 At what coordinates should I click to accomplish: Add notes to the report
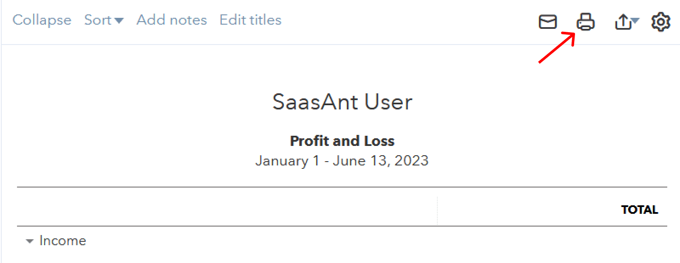pyautogui.click(x=172, y=20)
